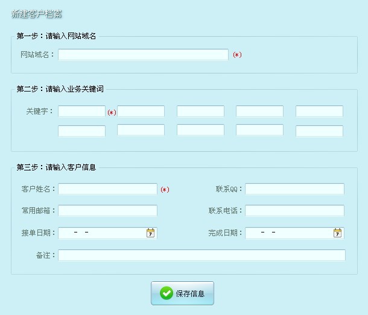
Task: Select first keyword box in bottom row
Action: point(81,131)
